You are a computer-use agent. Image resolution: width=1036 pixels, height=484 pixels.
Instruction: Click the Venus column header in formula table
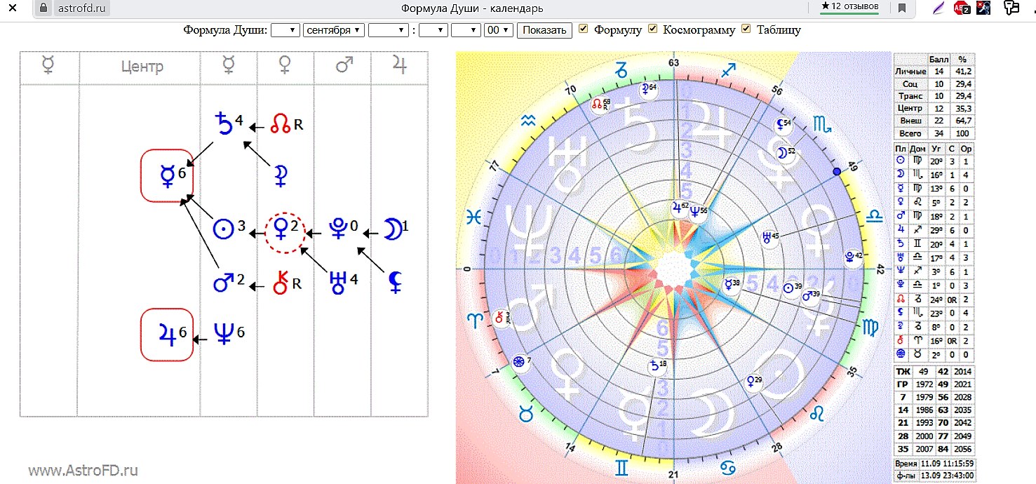tap(285, 67)
